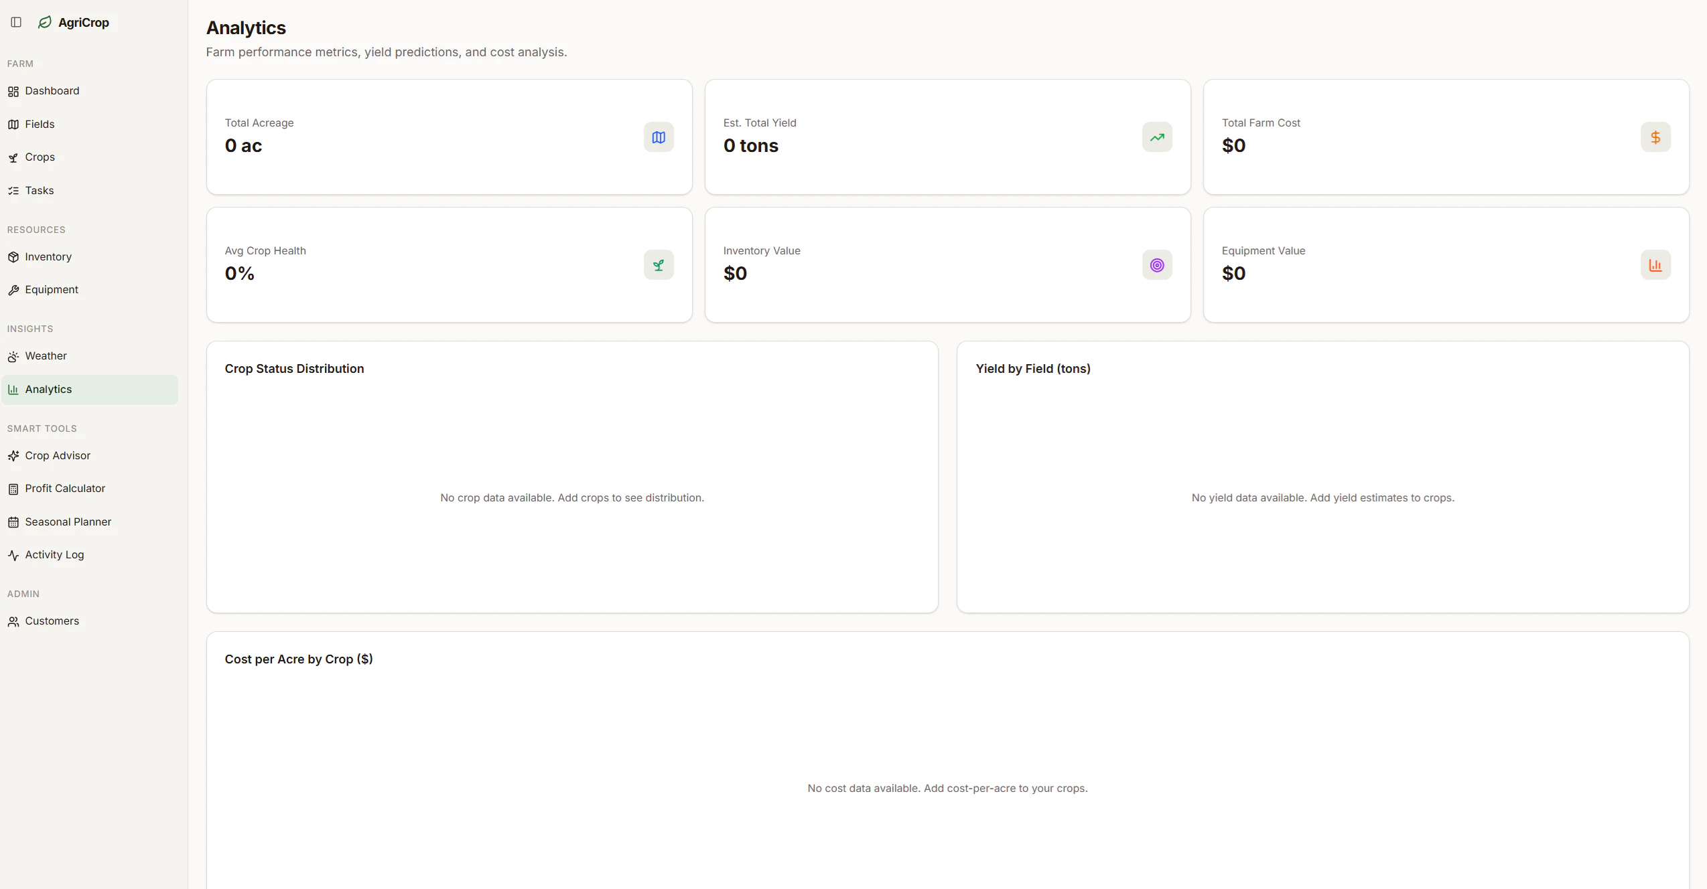The image size is (1707, 889).
Task: Launch the Crop Advisor tool
Action: (57, 456)
